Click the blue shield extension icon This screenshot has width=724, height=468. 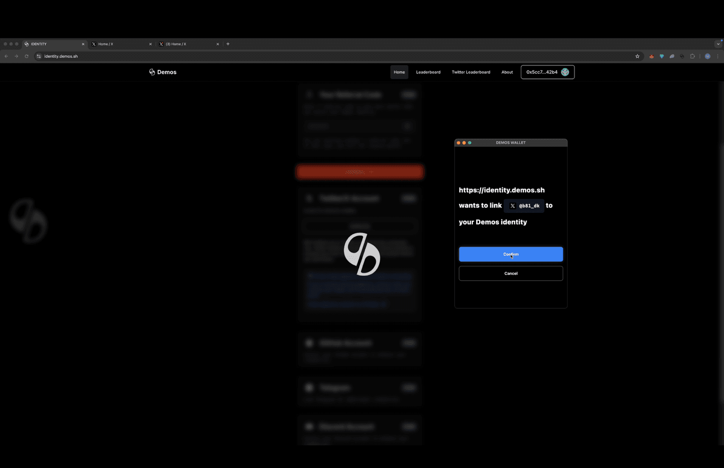(662, 56)
